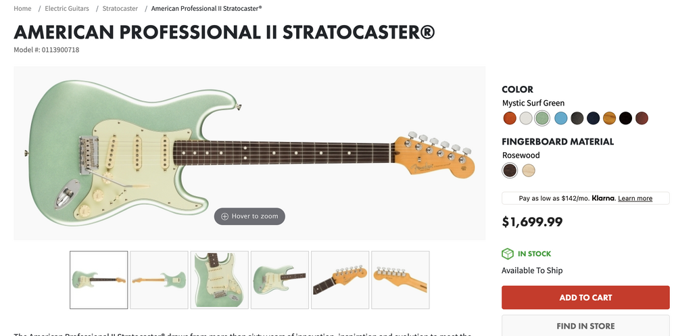Open the body close-up thumbnail
676x336 pixels.
click(219, 280)
